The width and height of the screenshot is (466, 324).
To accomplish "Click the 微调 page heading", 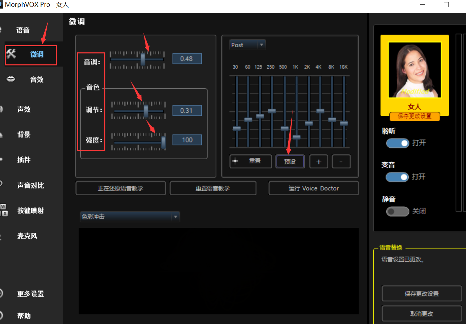I will (77, 22).
